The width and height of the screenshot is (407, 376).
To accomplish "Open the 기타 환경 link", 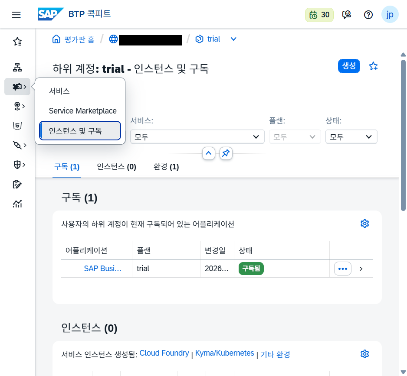I will (275, 354).
